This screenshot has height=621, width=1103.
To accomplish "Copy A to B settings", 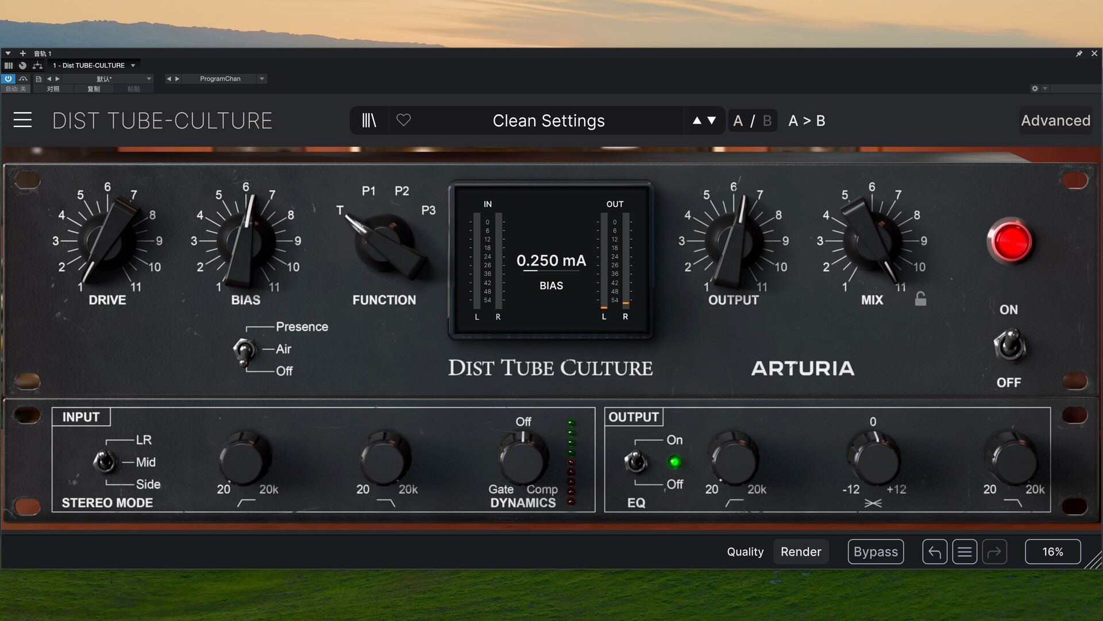I will [807, 121].
